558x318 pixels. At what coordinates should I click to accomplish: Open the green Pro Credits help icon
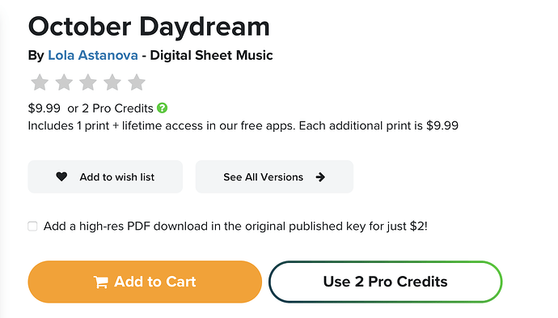click(163, 108)
